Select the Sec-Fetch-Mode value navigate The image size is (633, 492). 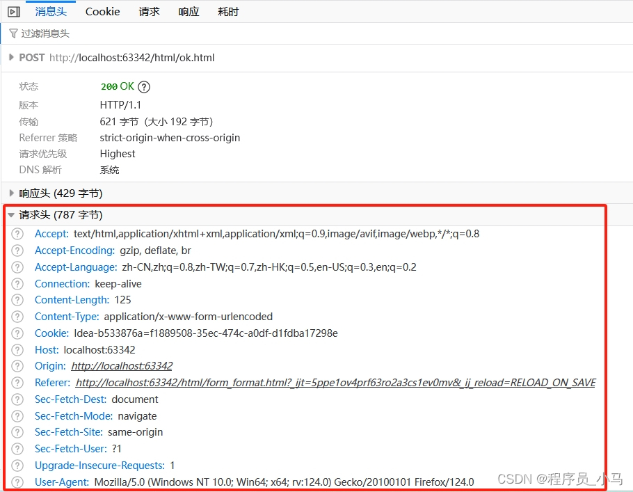(137, 415)
